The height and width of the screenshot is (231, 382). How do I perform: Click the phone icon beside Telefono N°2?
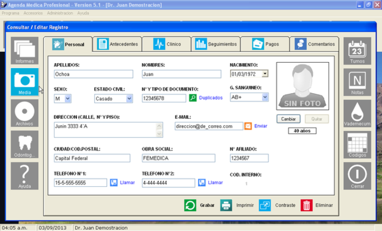point(202,183)
